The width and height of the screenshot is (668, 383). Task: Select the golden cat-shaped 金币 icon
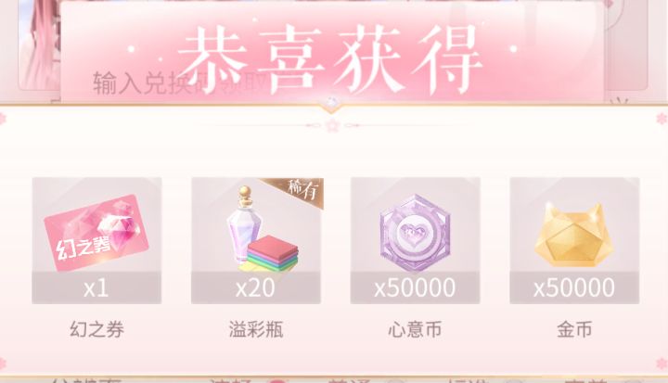(x=574, y=236)
